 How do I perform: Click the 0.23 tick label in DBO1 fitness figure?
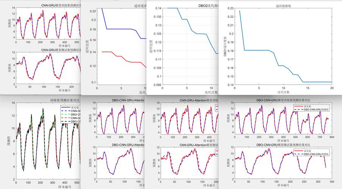click(230, 8)
